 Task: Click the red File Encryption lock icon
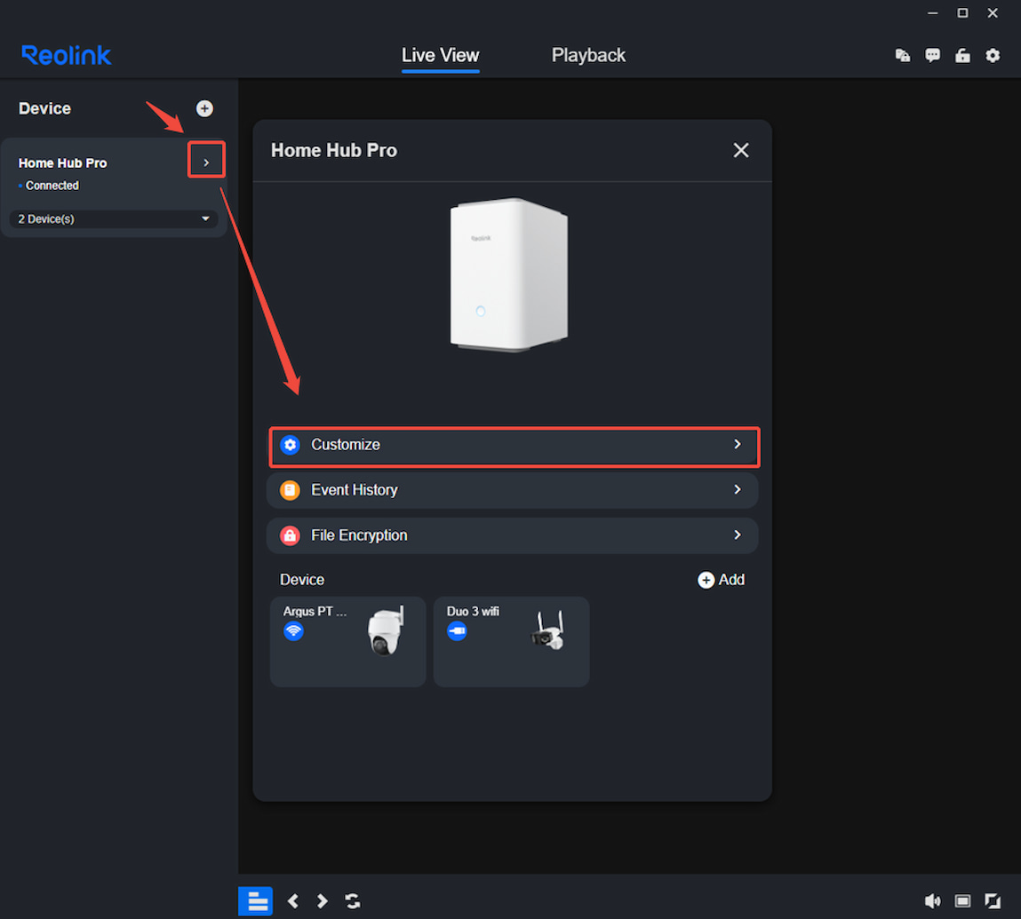coord(290,535)
